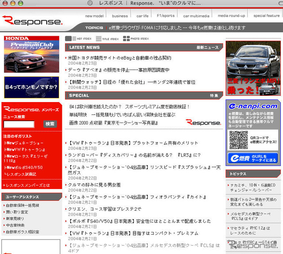Click Newロータス『エリーゼ111R』 in sidebar
The image size is (283, 254).
pos(26,159)
